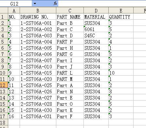Select row 18 header
146x128 pixels.
click(4, 122)
